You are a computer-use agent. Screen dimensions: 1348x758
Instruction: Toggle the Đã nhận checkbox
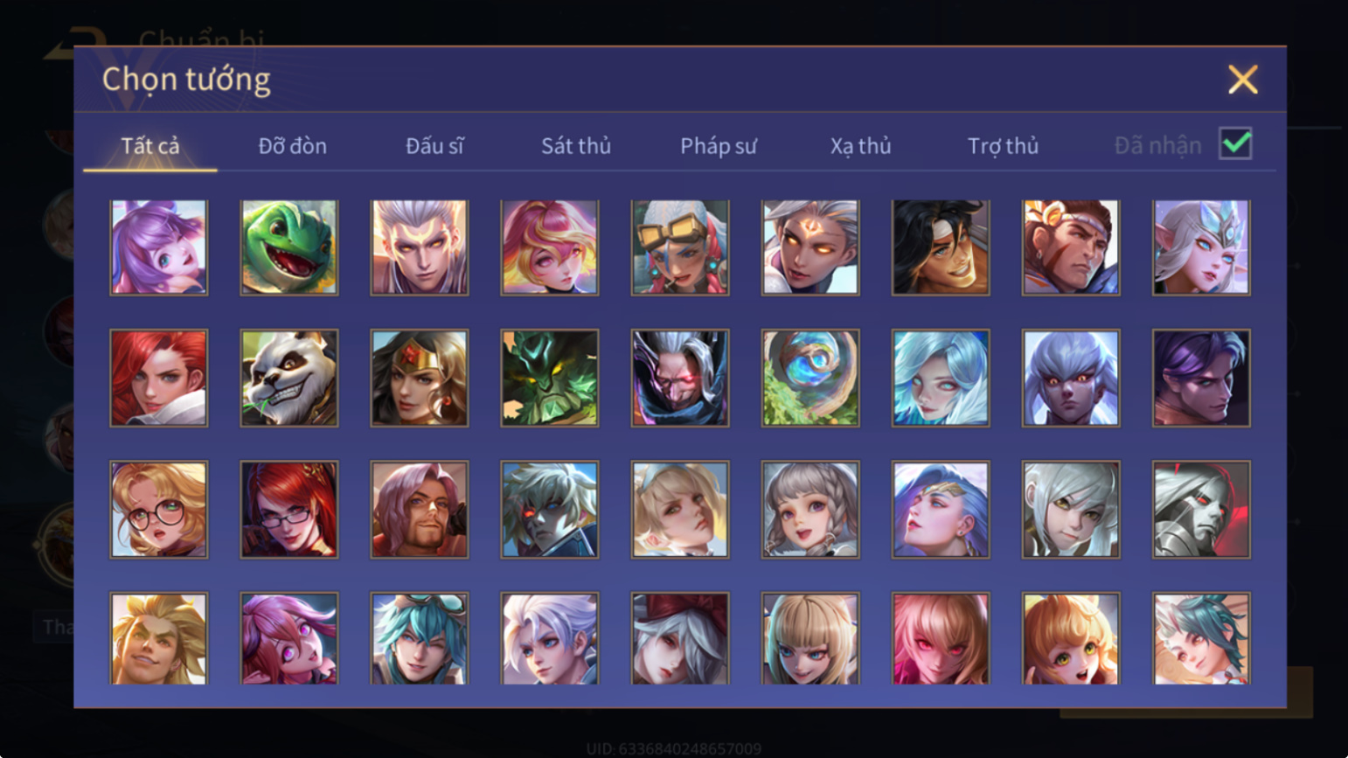[x=1235, y=143]
